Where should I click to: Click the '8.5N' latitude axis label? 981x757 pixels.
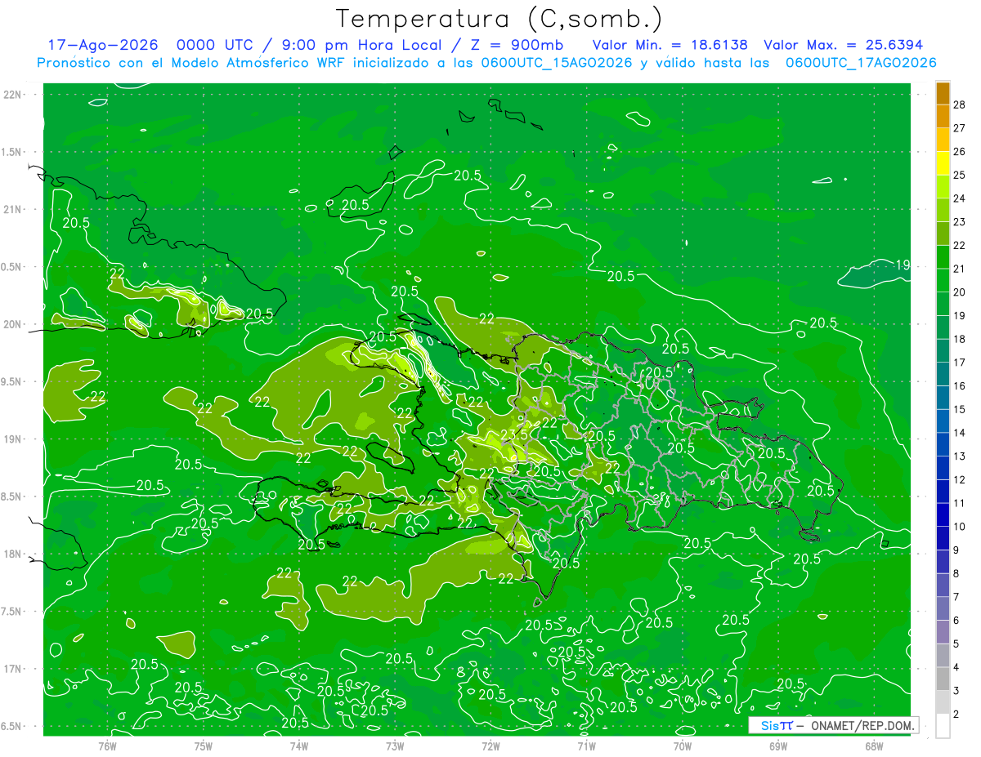click(x=12, y=497)
